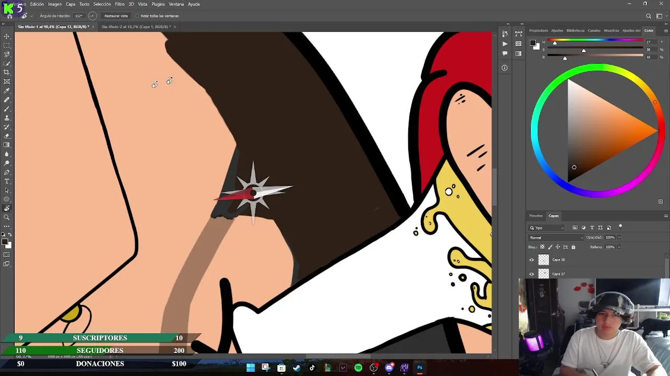This screenshot has width=670, height=376.
Task: Select the Dodge tool
Action: click(x=7, y=163)
